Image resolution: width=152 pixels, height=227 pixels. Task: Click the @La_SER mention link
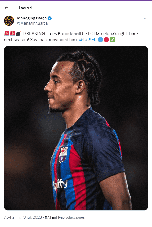[x=88, y=40]
